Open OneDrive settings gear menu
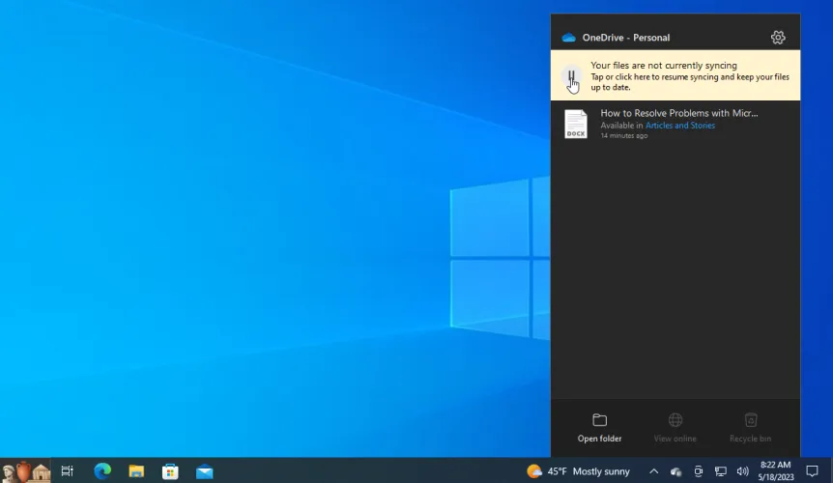This screenshot has height=483, width=833. click(778, 38)
